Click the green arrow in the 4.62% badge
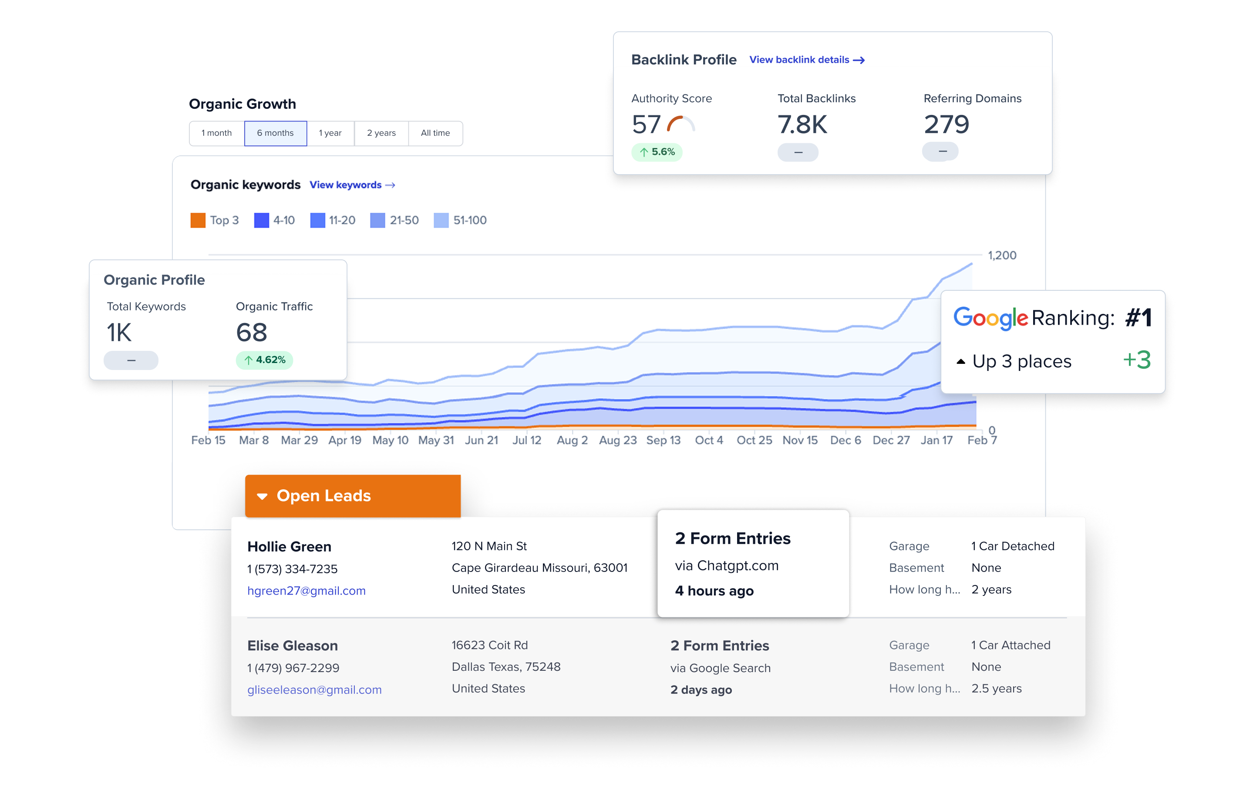This screenshot has width=1253, height=787. click(x=249, y=360)
